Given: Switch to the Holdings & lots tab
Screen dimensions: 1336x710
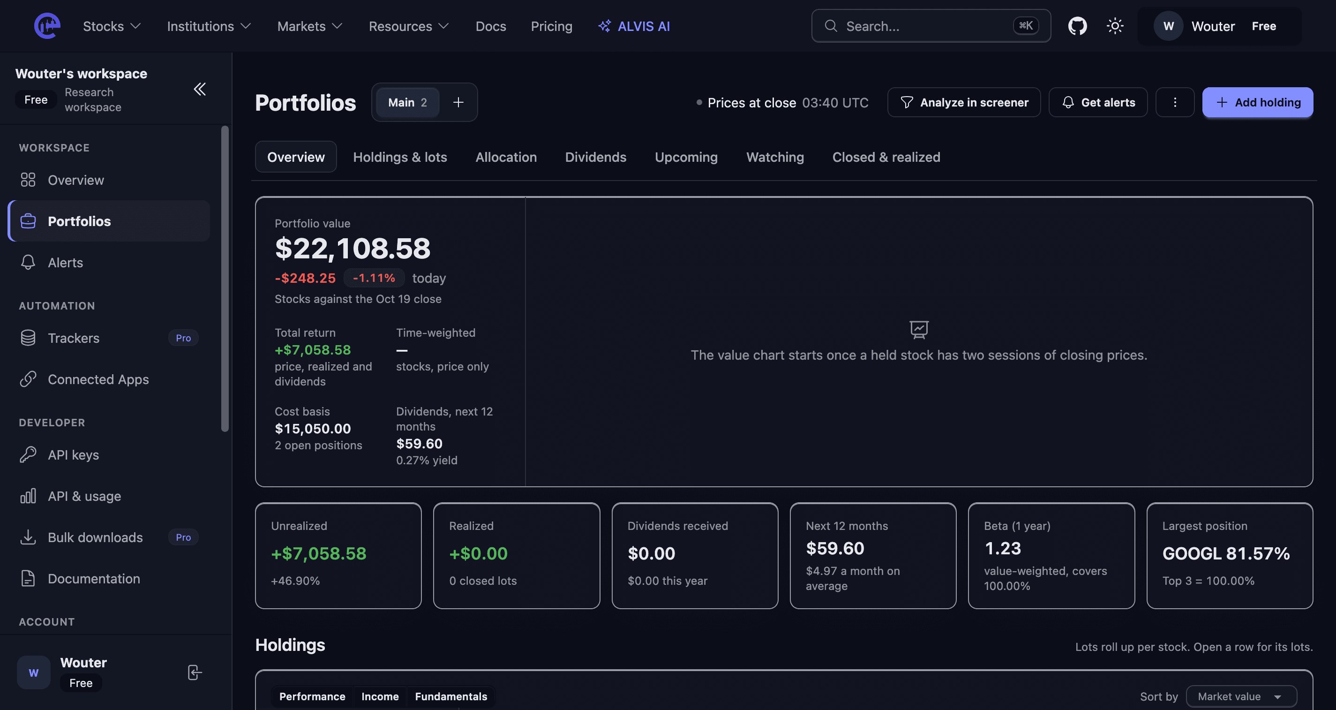Looking at the screenshot, I should pyautogui.click(x=400, y=157).
